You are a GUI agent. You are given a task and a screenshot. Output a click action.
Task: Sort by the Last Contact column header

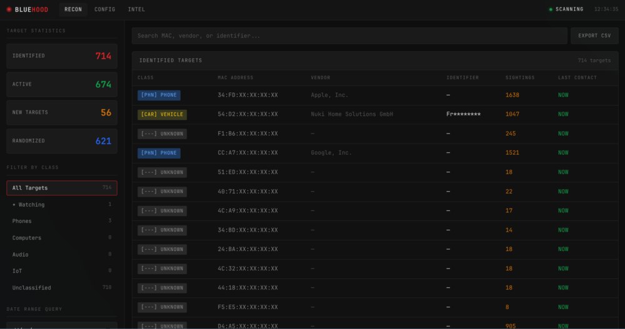[x=577, y=78]
